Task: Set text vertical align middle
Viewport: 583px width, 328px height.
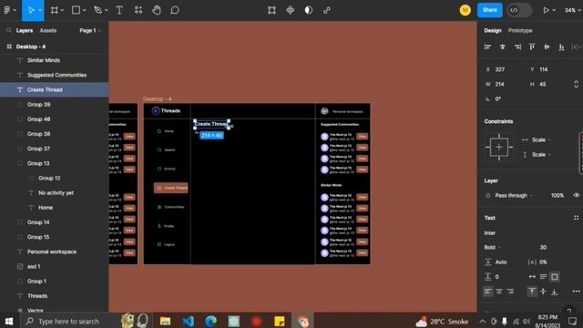Action: (543, 292)
